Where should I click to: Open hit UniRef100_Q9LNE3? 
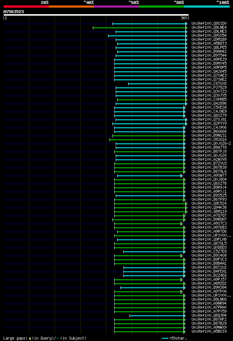(x=209, y=32)
